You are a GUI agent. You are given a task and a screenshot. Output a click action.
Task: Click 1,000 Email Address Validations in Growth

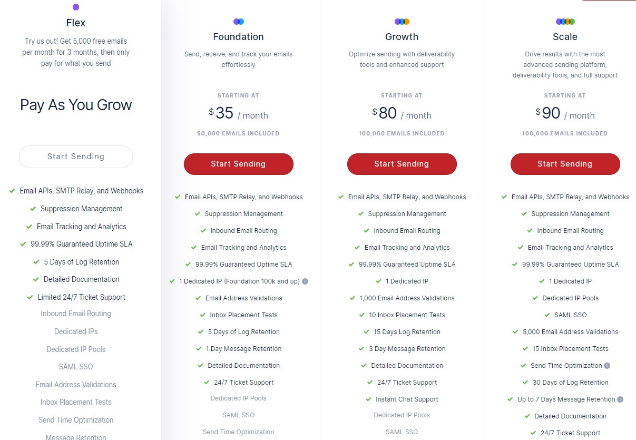(407, 298)
